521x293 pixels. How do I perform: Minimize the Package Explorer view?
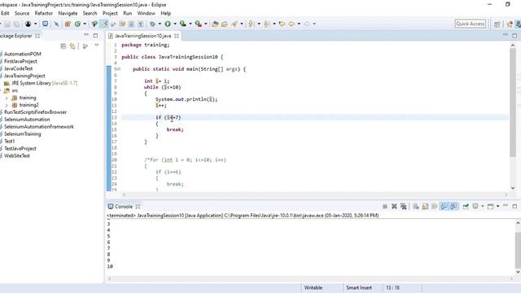(x=86, y=34)
